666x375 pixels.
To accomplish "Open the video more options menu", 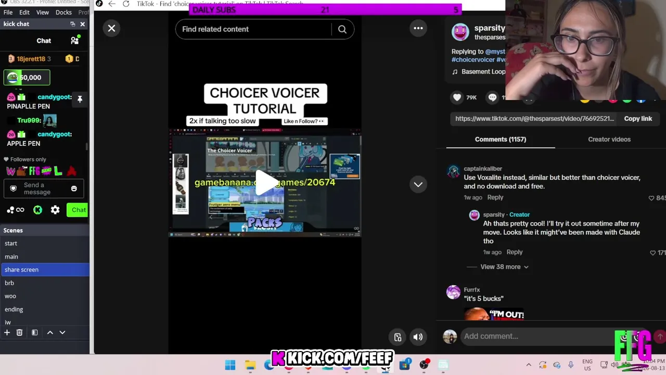I will click(x=418, y=28).
